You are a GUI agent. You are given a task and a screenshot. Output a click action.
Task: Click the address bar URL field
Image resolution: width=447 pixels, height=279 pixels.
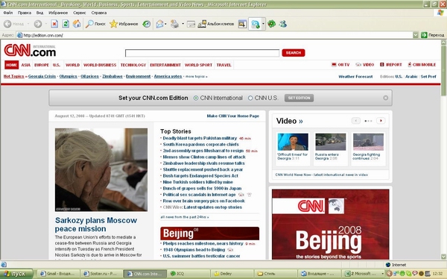pyautogui.click(x=215, y=35)
